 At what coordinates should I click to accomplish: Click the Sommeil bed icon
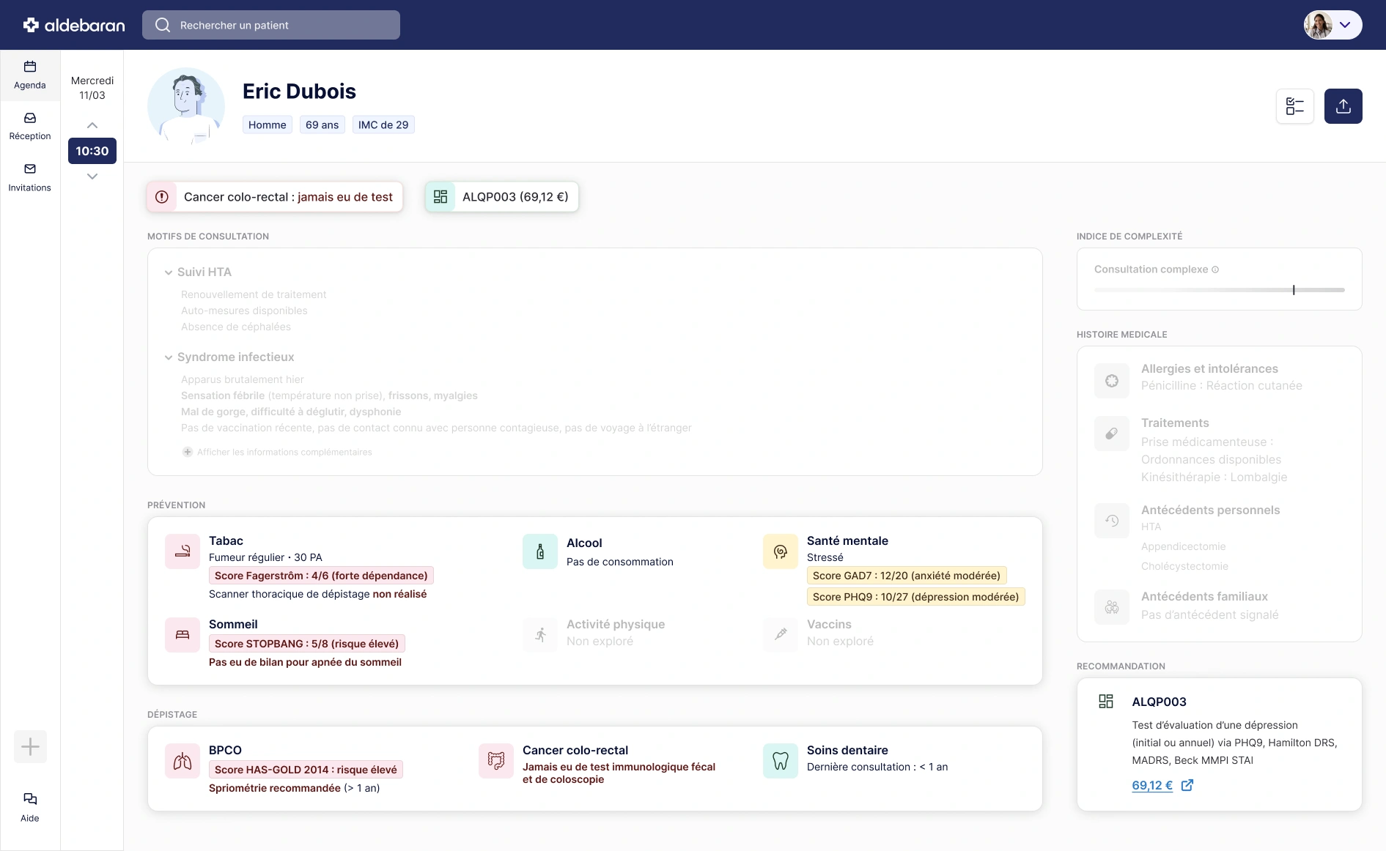point(183,635)
